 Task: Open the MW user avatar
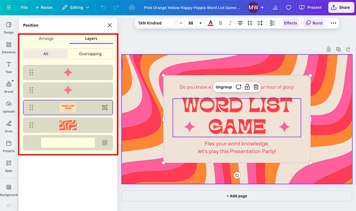pyautogui.click(x=253, y=8)
